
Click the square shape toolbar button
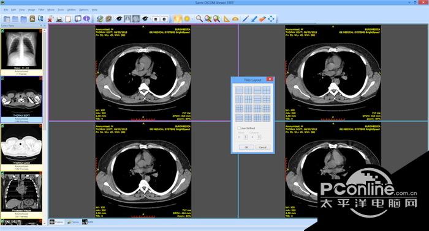pos(156,19)
